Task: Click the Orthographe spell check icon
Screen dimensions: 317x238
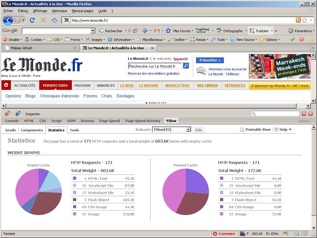Action: pyautogui.click(x=219, y=31)
